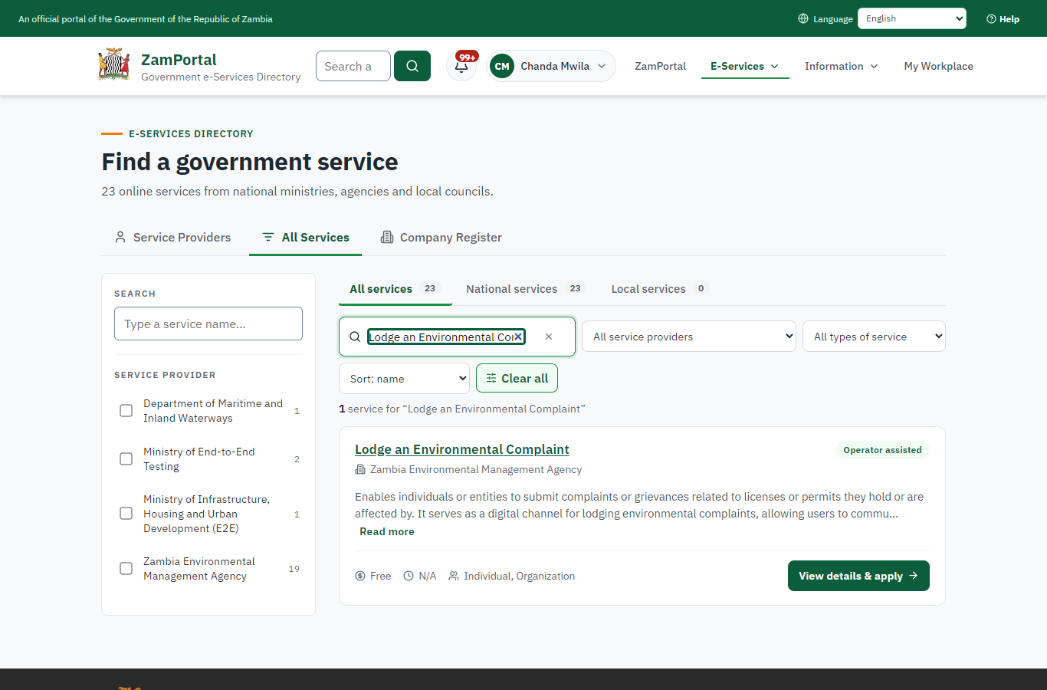Open the Sort: name dropdown
Viewport: 1047px width, 690px height.
(404, 378)
